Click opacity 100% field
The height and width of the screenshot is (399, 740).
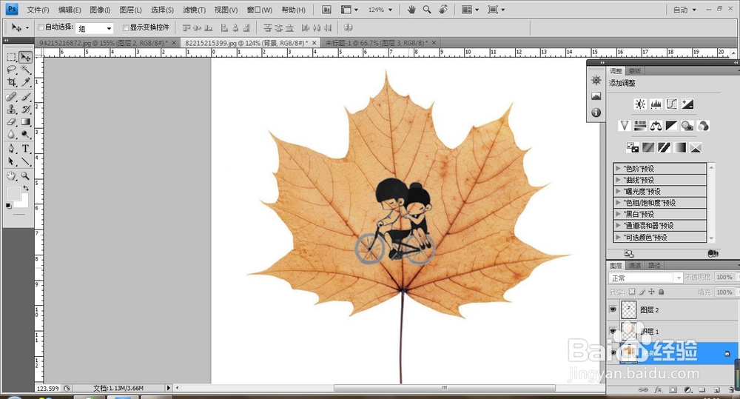[724, 277]
